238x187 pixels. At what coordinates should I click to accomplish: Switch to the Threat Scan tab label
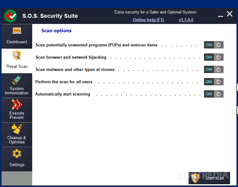coord(17,67)
